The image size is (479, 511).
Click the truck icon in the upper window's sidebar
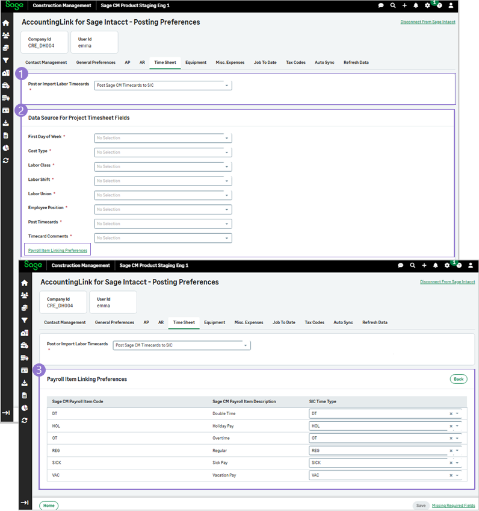tap(6, 98)
